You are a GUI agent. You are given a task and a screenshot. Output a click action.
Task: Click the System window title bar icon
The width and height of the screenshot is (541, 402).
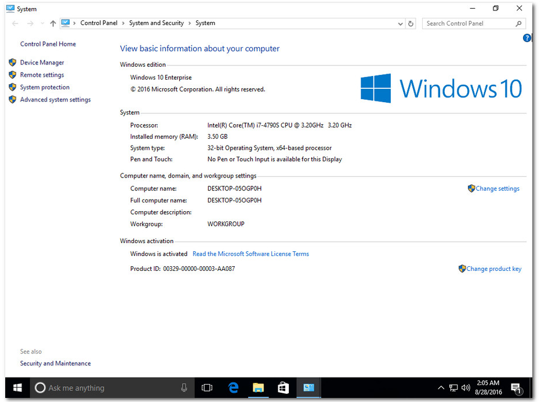tap(10, 9)
